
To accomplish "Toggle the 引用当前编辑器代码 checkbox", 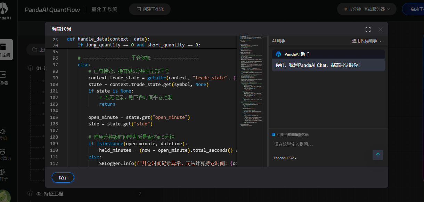I will [274, 134].
